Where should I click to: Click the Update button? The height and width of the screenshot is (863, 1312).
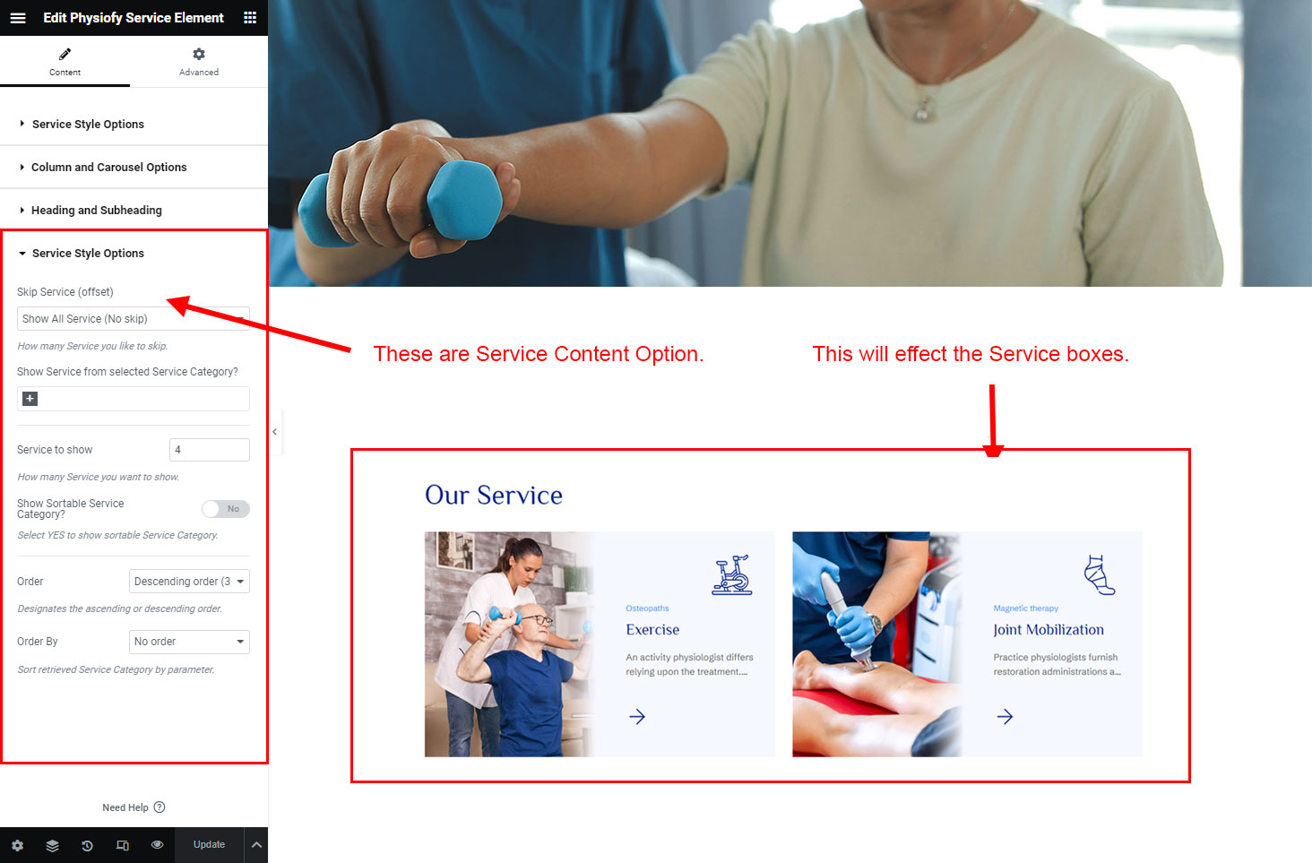pyautogui.click(x=209, y=845)
